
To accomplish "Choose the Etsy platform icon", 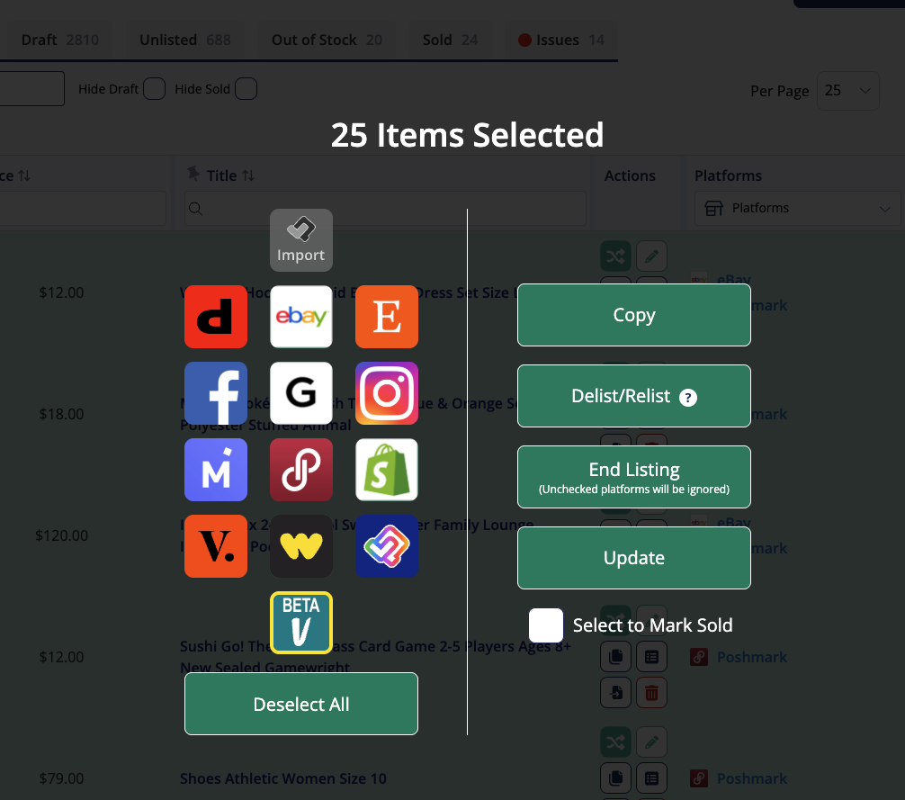I will [387, 317].
